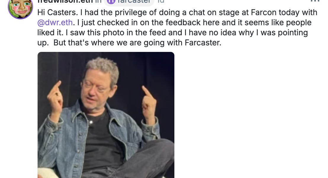Viewport: 328px width, 178px height.
Task: Visit the @dwr.eth mention link
Action: [55, 23]
